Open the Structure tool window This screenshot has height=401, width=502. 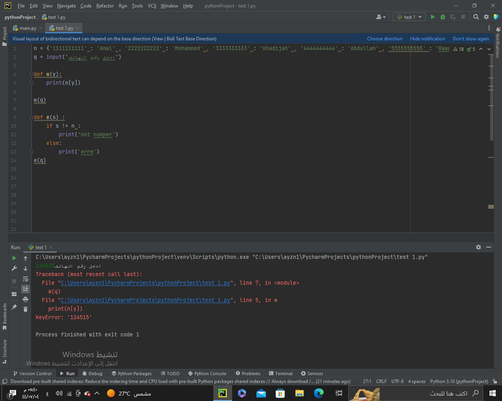point(5,351)
